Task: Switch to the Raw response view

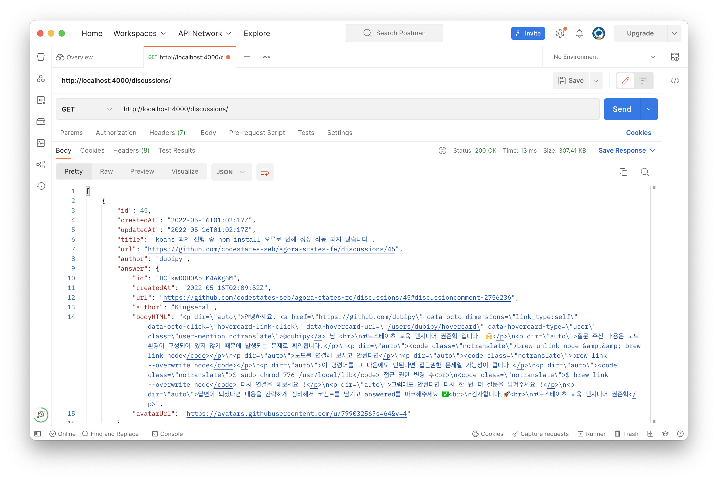Action: (106, 171)
